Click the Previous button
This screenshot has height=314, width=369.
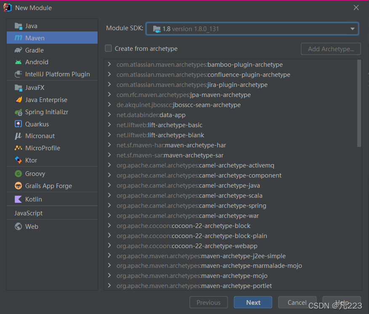209,303
